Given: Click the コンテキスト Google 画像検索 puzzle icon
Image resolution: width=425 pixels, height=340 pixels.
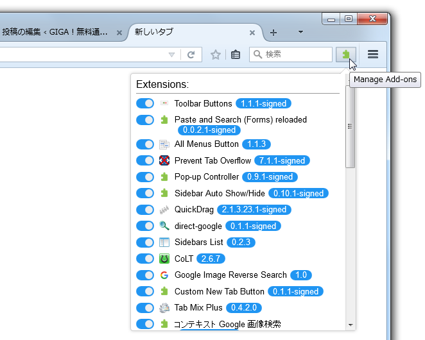Looking at the screenshot, I should pos(164,324).
